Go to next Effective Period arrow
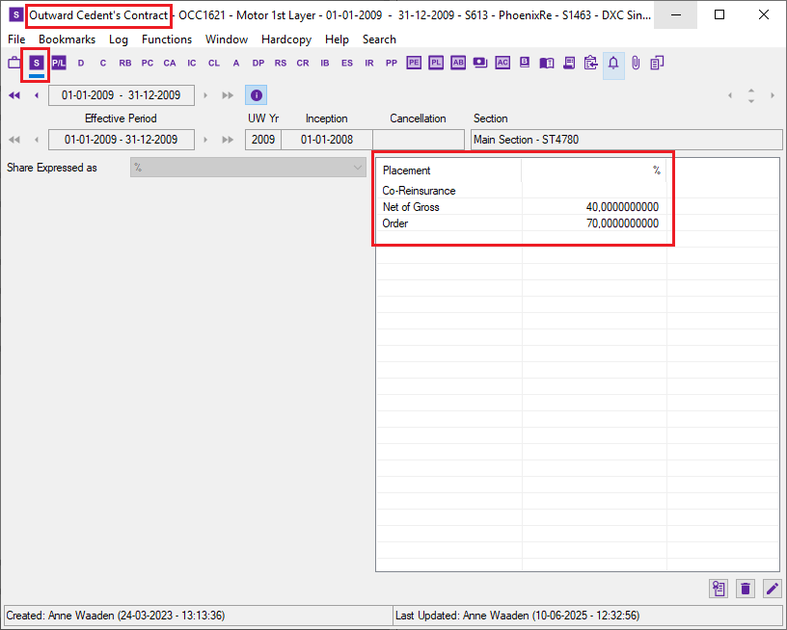787x630 pixels. coord(205,140)
